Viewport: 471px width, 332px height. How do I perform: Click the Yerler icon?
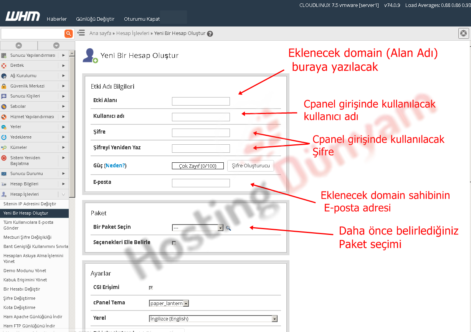click(4, 127)
